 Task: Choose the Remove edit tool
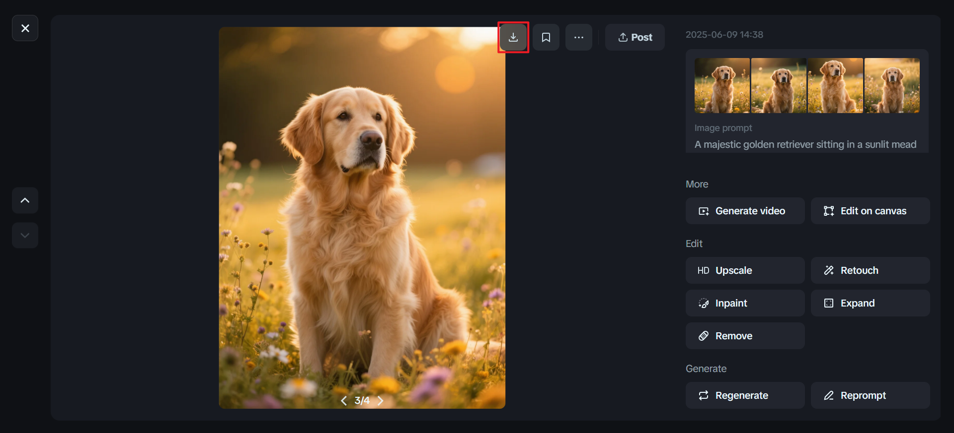pos(745,336)
